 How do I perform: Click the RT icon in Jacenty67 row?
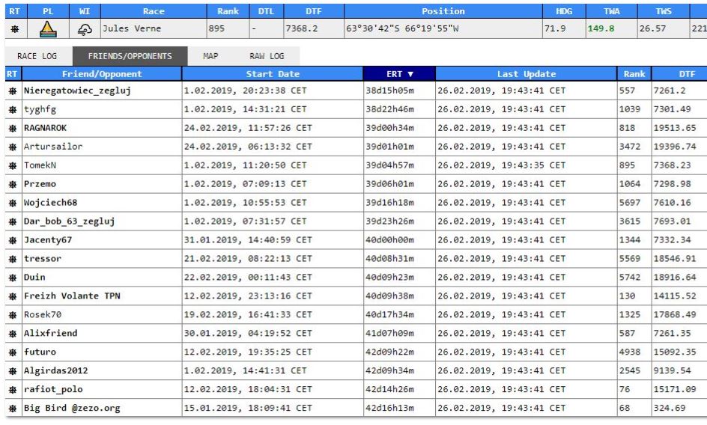(x=12, y=240)
